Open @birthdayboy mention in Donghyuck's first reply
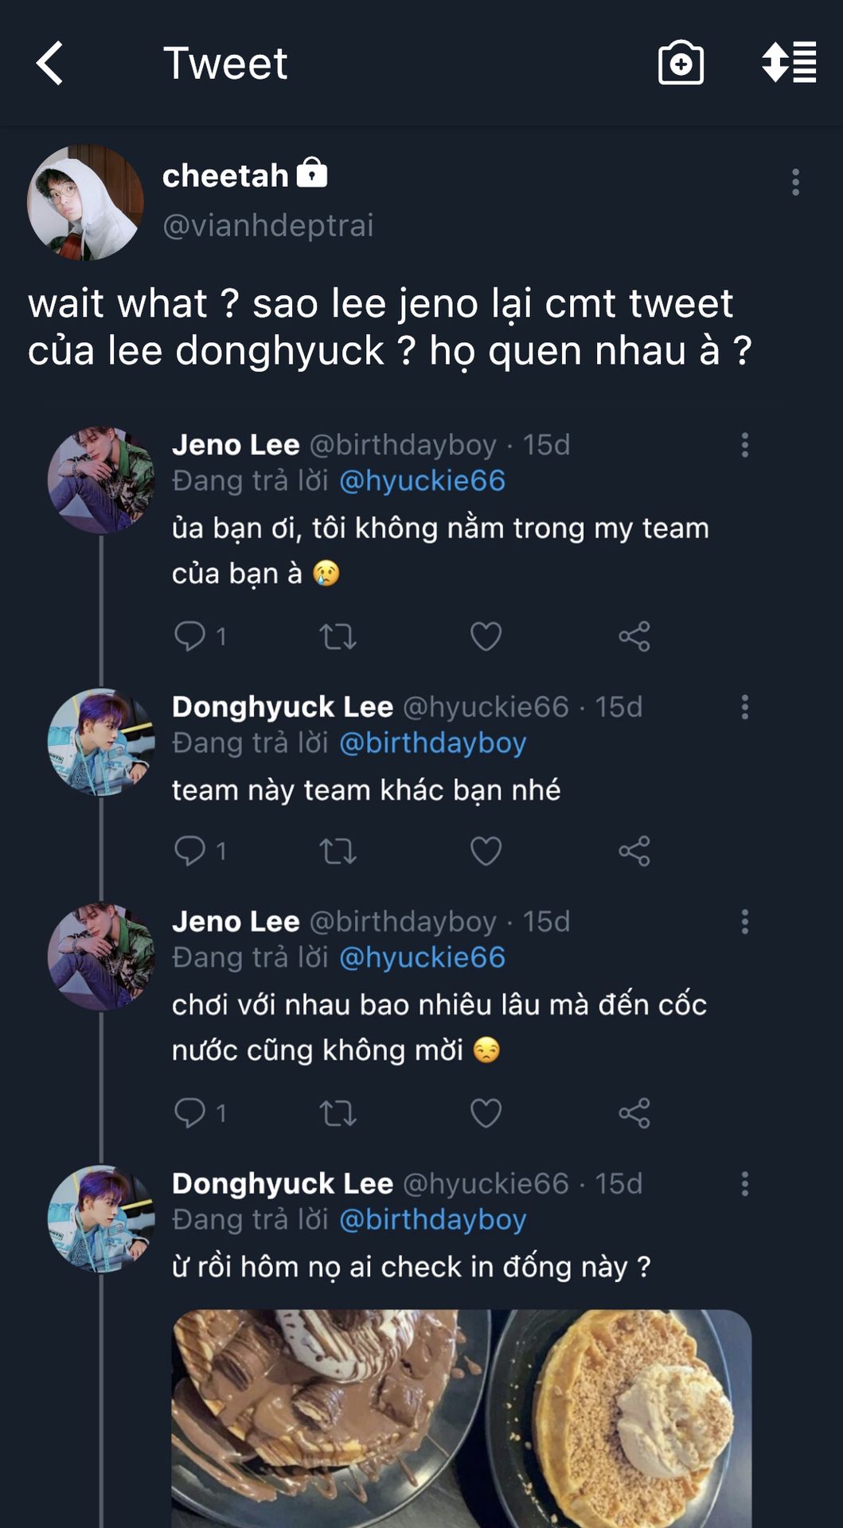The image size is (843, 1528). (432, 743)
